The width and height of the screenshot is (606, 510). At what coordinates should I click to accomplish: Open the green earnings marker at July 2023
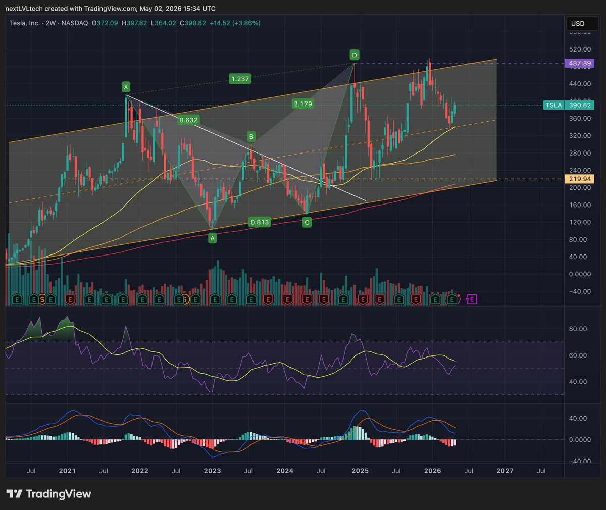251,299
